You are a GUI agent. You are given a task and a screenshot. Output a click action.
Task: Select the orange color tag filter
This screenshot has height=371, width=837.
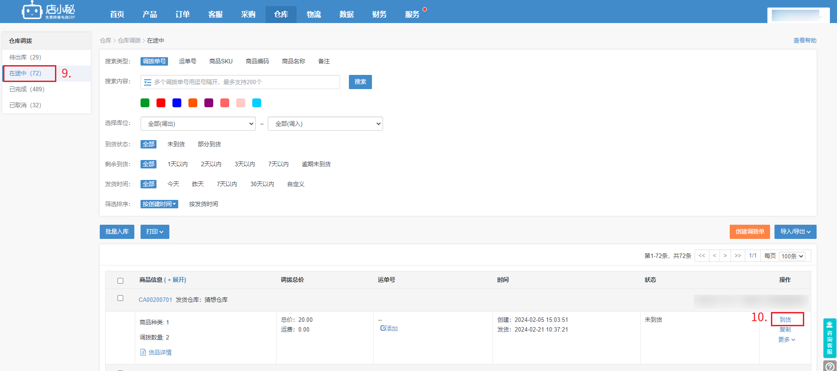193,103
